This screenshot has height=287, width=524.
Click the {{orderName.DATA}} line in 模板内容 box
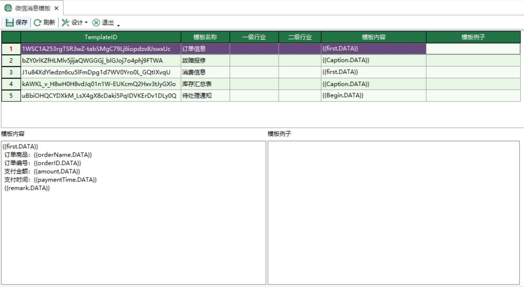[x=48, y=155]
